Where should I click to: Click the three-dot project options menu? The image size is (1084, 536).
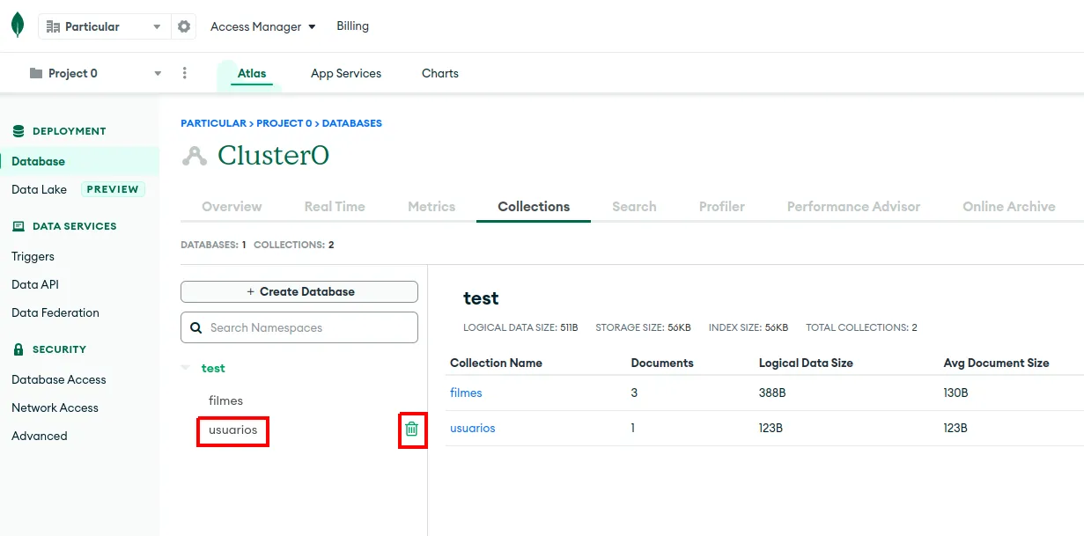click(x=184, y=73)
